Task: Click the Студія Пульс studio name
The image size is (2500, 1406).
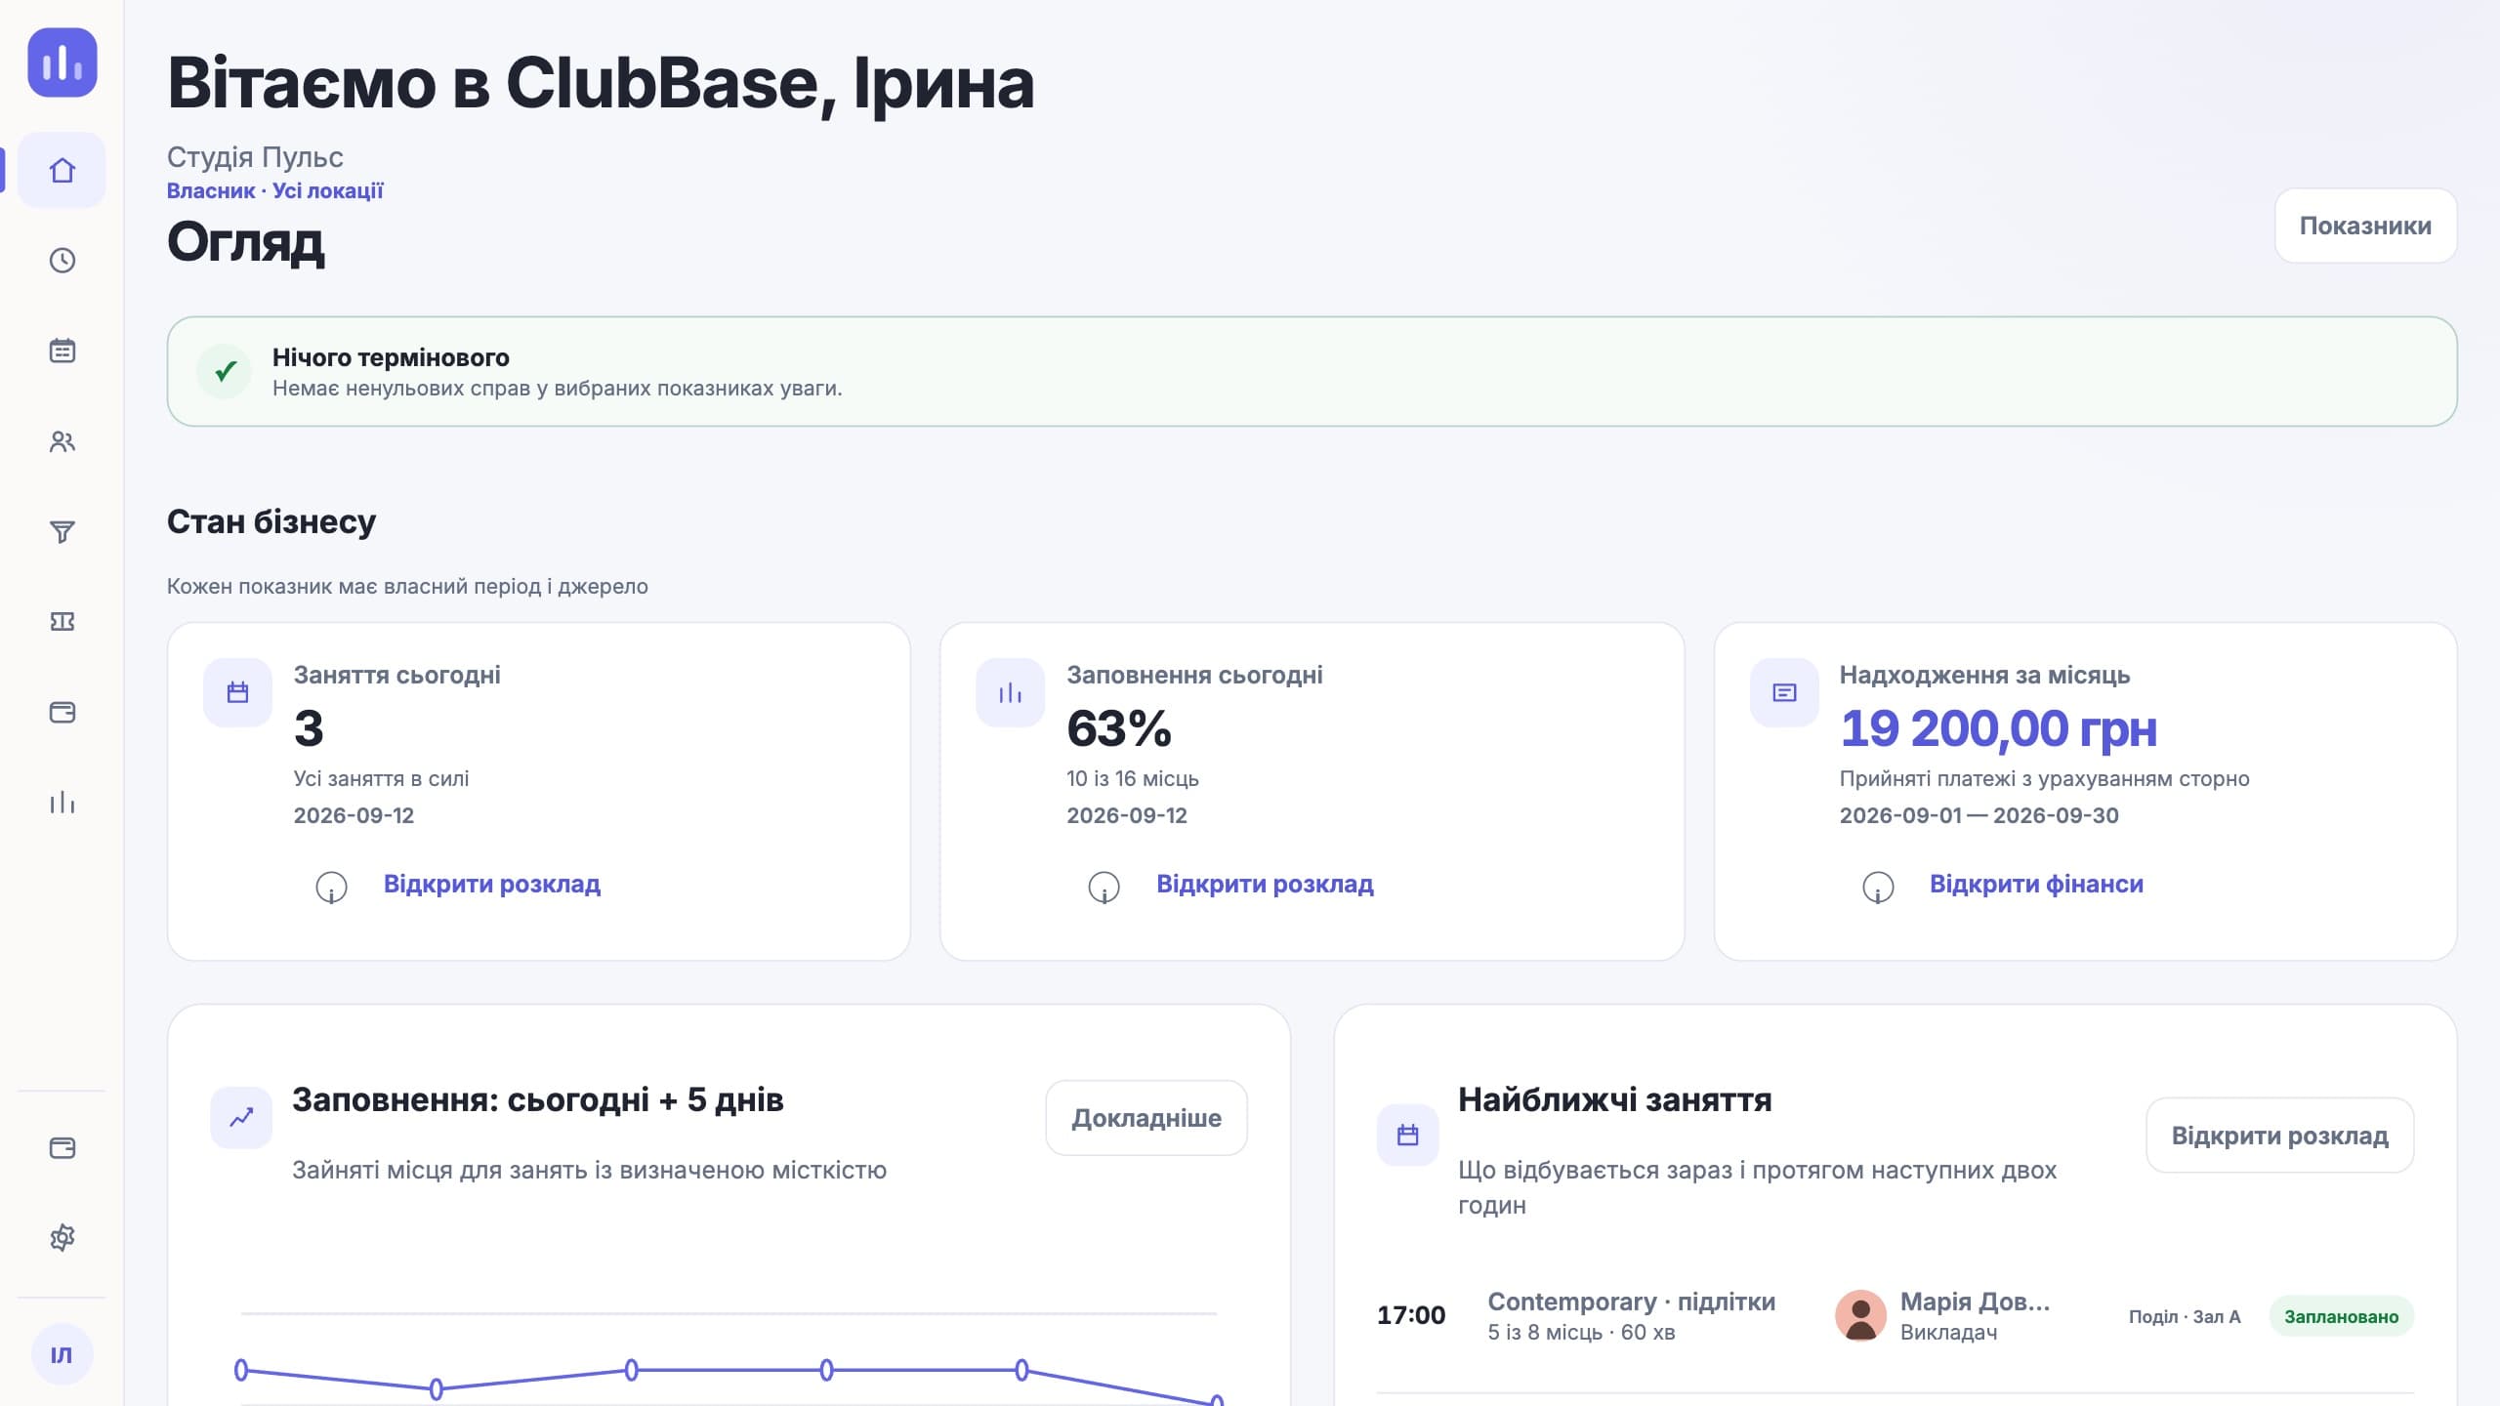Action: (255, 157)
